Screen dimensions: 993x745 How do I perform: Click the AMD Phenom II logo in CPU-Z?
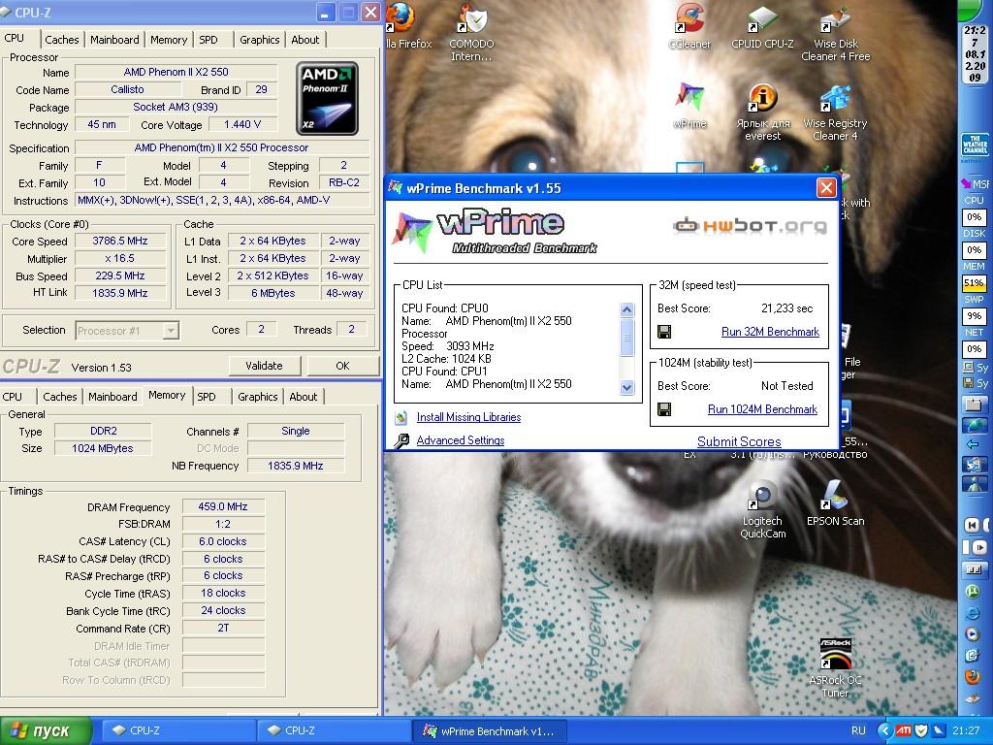pyautogui.click(x=327, y=98)
